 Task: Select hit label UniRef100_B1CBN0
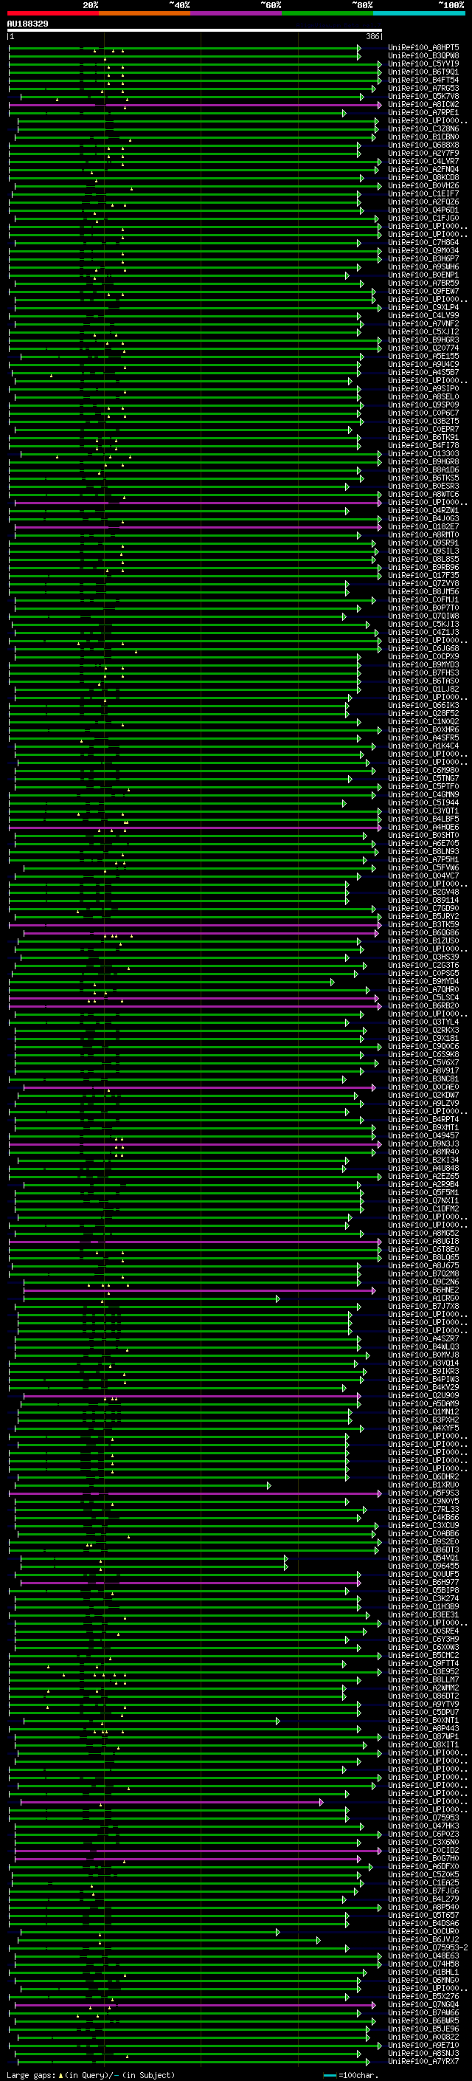point(423,137)
